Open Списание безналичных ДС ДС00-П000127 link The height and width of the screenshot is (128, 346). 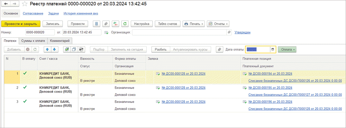click(x=295, y=95)
